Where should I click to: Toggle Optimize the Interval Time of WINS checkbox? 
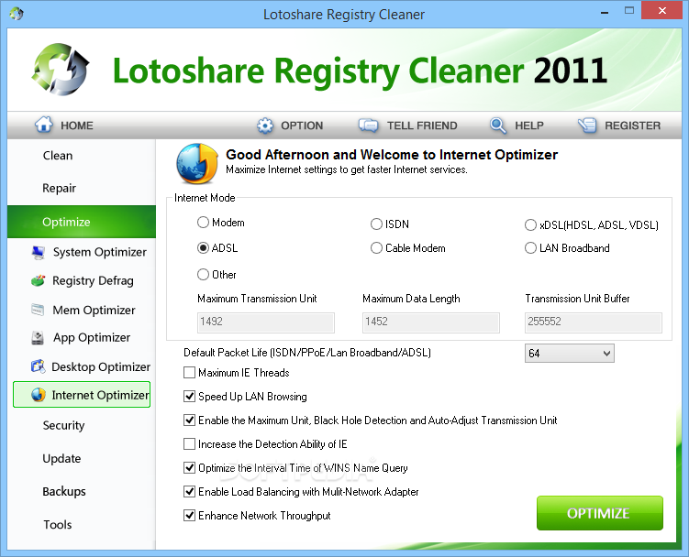coord(189,468)
